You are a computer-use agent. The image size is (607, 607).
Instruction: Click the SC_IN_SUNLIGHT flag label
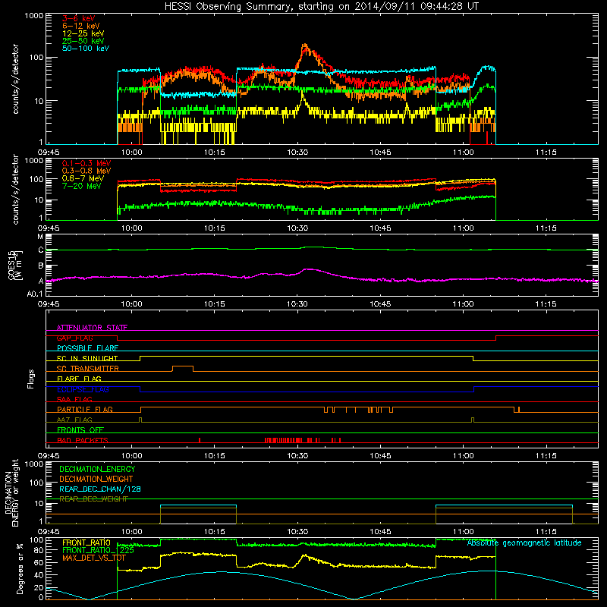[x=87, y=358]
